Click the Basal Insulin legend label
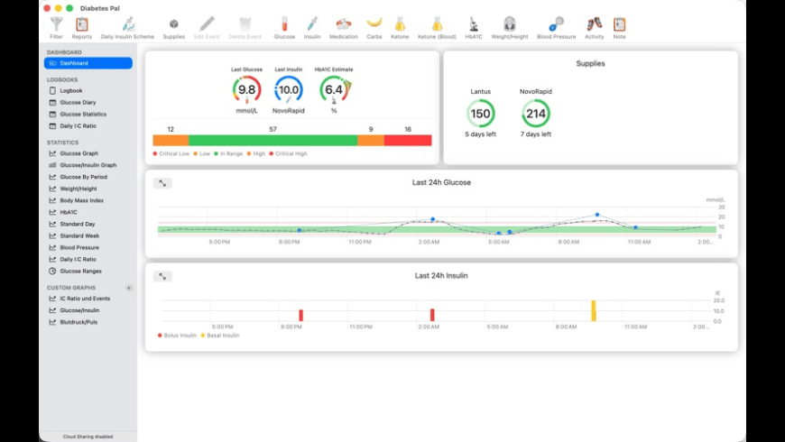 [223, 336]
